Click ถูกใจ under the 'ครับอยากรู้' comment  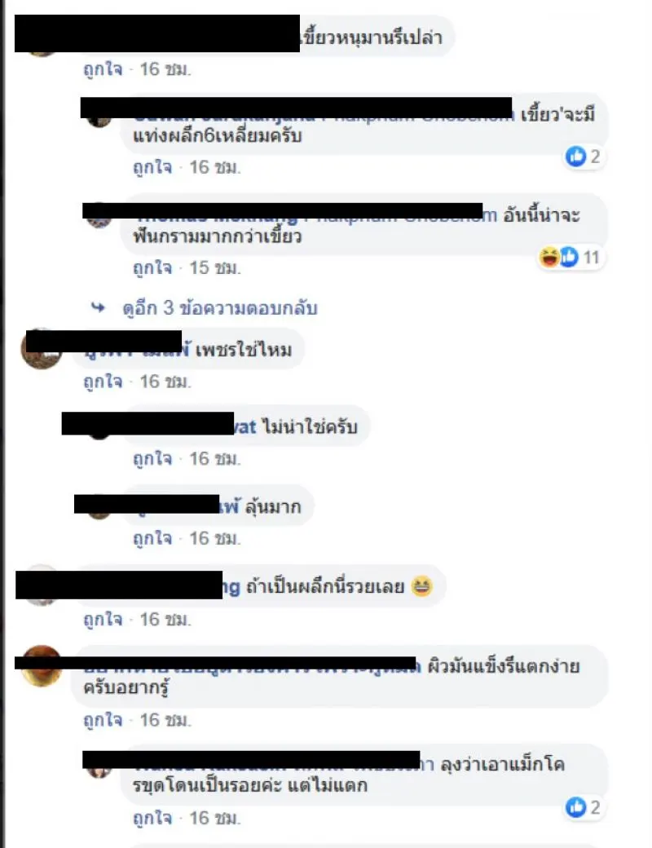click(x=103, y=720)
